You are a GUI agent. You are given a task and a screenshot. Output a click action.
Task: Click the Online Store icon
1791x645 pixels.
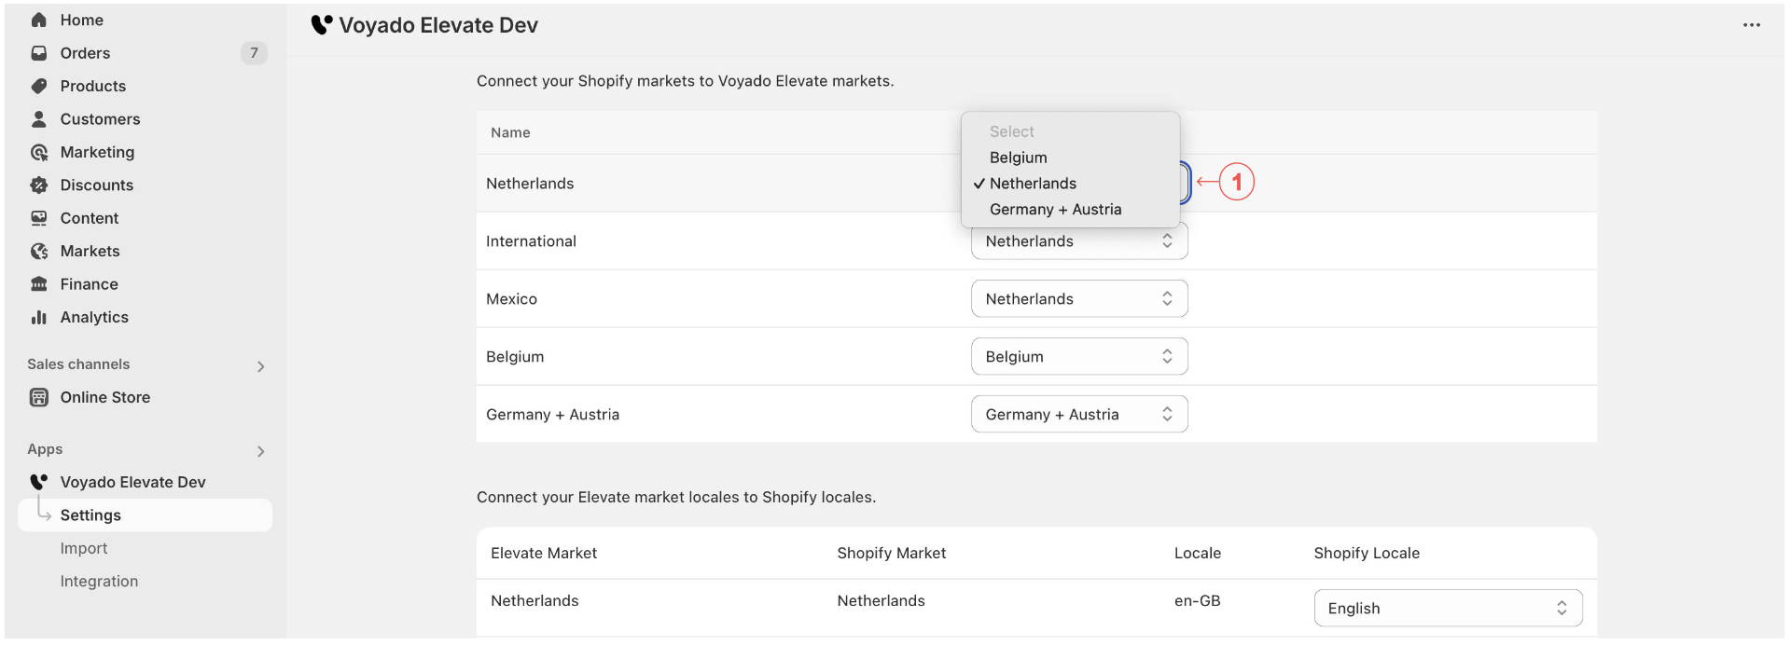[39, 397]
